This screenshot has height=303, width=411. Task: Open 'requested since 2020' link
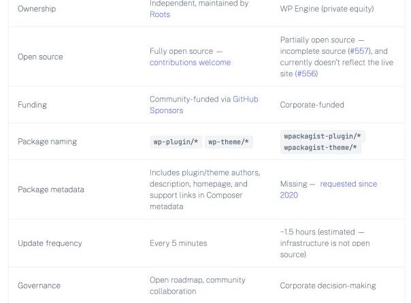pos(348,184)
